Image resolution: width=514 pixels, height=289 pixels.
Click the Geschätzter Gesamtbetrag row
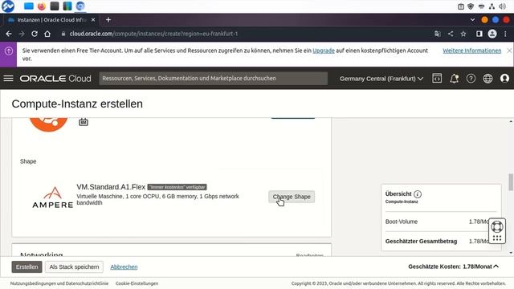[x=441, y=242]
